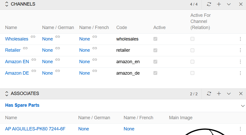246x135 pixels.
Task: Open the Amazon DE channel link
Action: [x=17, y=73]
